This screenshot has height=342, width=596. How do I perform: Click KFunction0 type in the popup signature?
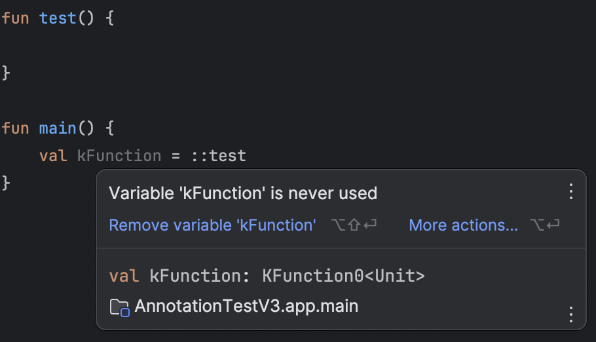tap(313, 276)
